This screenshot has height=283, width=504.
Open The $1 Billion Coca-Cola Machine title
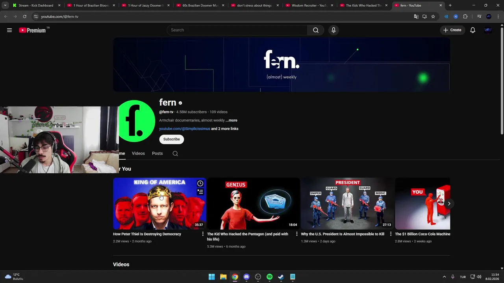(422, 234)
